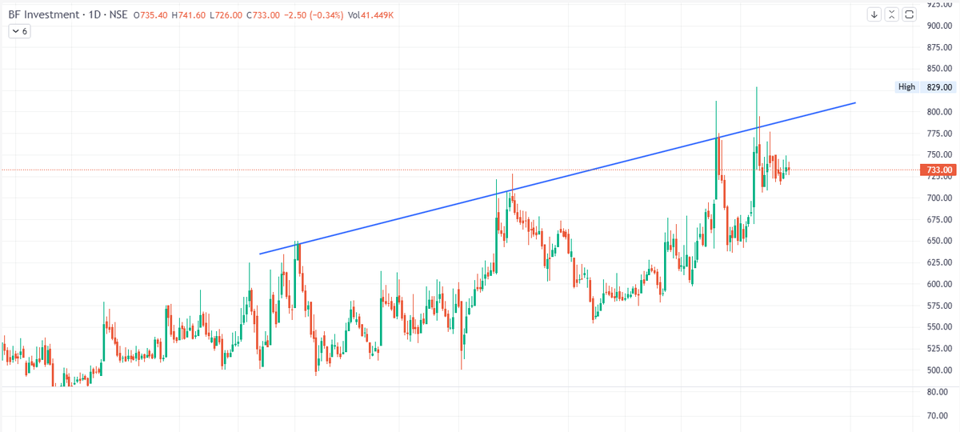Screen dimensions: 960x432
Task: Click the 829.00 high value label
Action: tap(938, 87)
